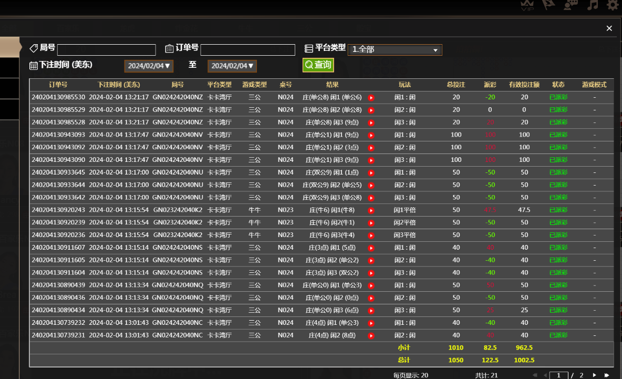This screenshot has width=622, height=379.
Task: Click the valid bet amount 47.5 cell
Action: coord(524,210)
